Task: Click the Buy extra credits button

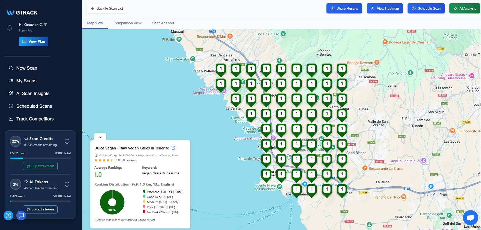Action: pos(40,166)
